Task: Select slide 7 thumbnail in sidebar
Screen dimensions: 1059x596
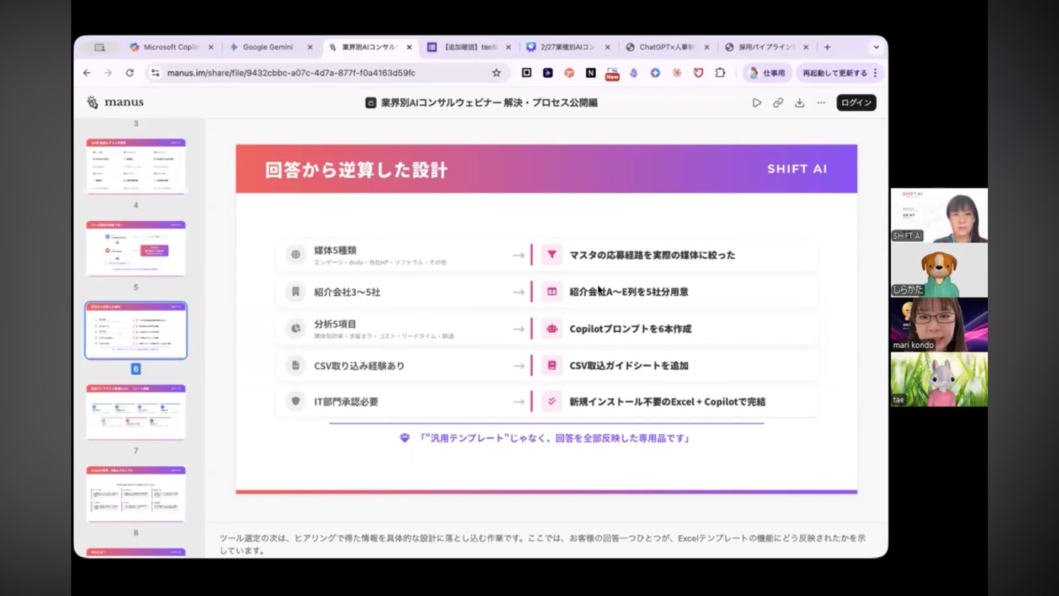Action: coord(136,412)
